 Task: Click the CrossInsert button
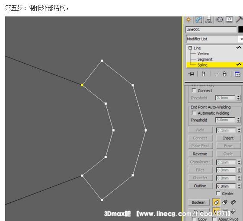point(200,162)
